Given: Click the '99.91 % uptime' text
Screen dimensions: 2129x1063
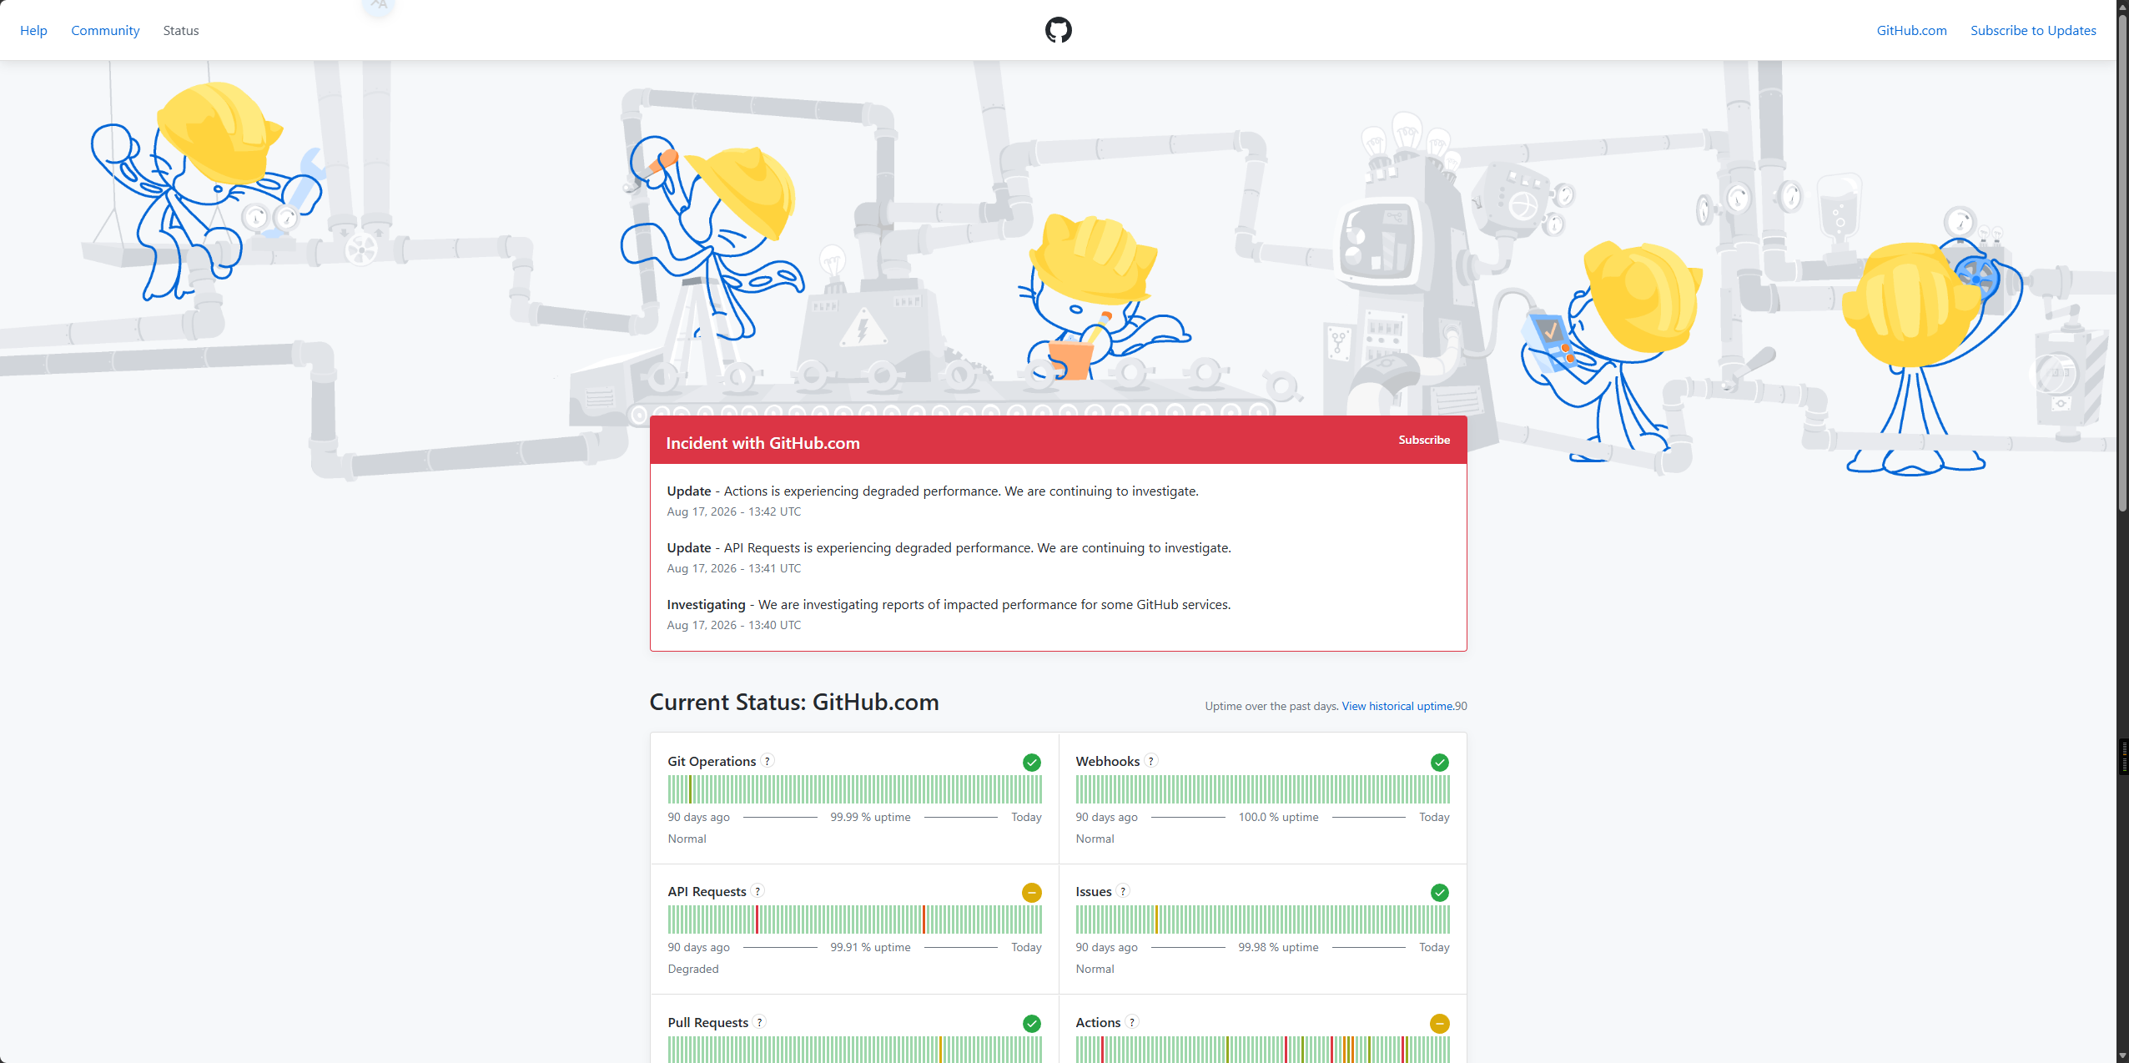Looking at the screenshot, I should tap(870, 947).
